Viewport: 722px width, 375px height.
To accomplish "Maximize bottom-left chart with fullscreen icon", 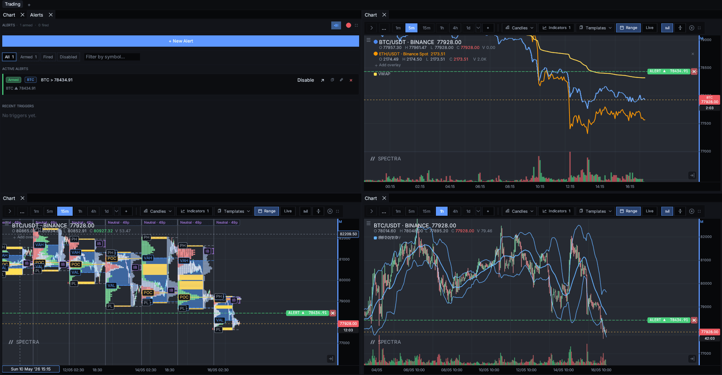I will coord(338,211).
